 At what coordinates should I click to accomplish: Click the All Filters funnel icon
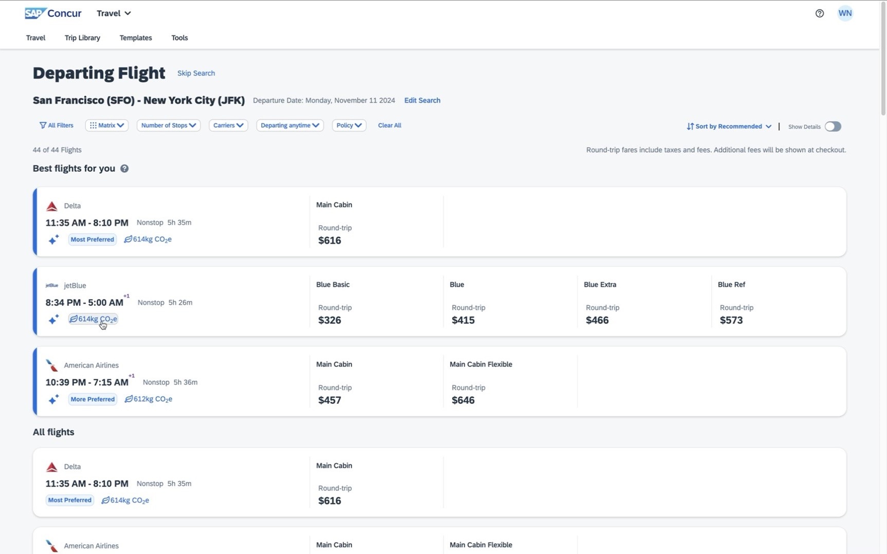[43, 125]
